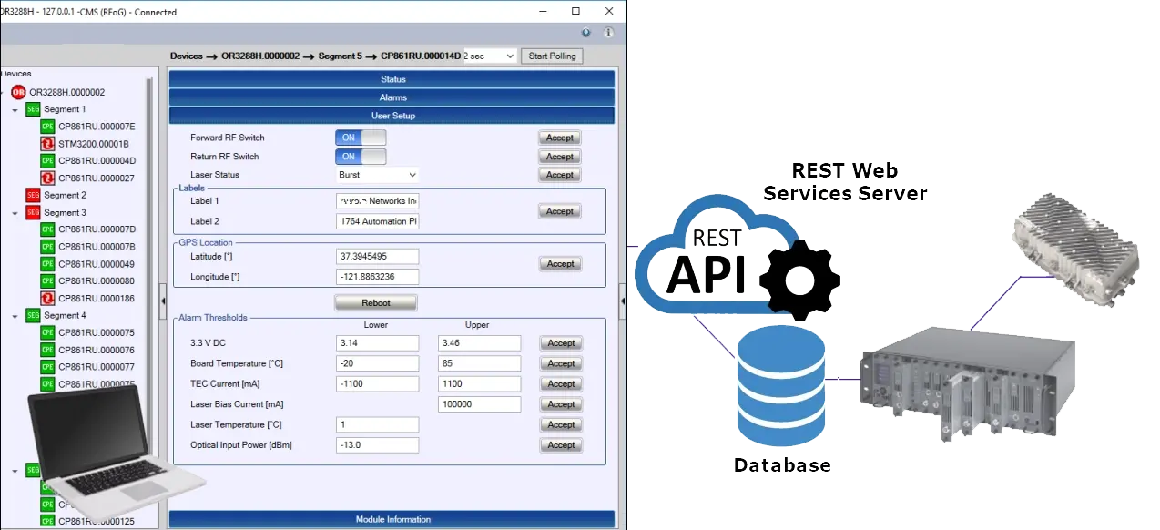The width and height of the screenshot is (1160, 530).
Task: Click the red Segment 2 icon
Action: pos(33,195)
